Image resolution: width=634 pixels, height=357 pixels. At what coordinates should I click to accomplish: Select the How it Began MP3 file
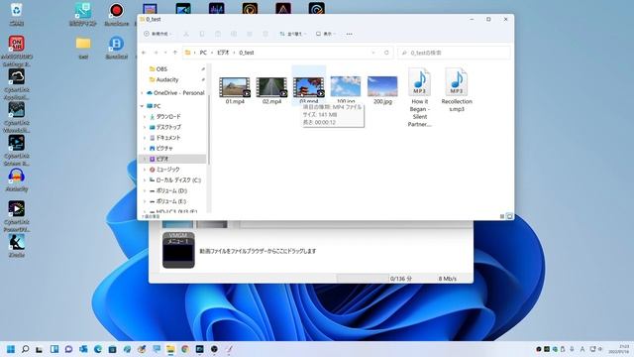[420, 97]
